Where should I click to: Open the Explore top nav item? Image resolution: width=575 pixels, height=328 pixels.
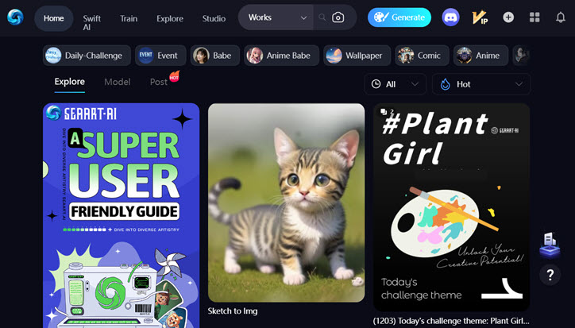pyautogui.click(x=170, y=18)
